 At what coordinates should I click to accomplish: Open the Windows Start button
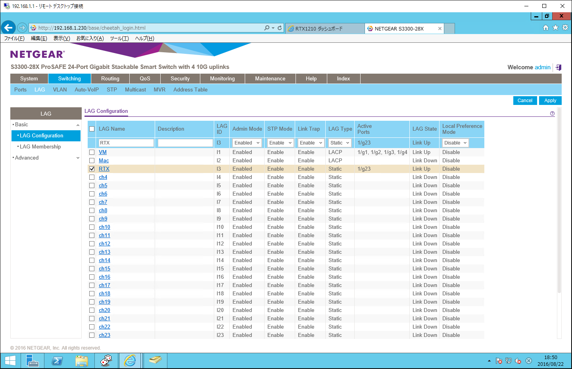click(10, 361)
